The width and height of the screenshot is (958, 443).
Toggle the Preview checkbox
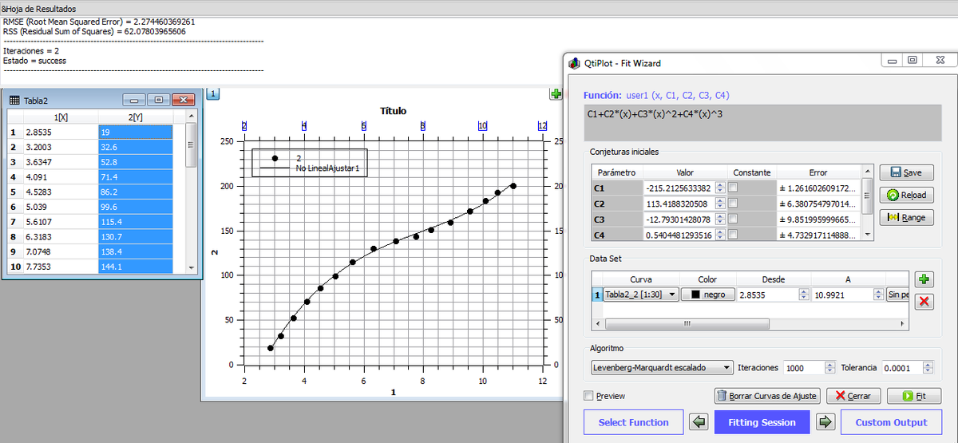(x=588, y=396)
